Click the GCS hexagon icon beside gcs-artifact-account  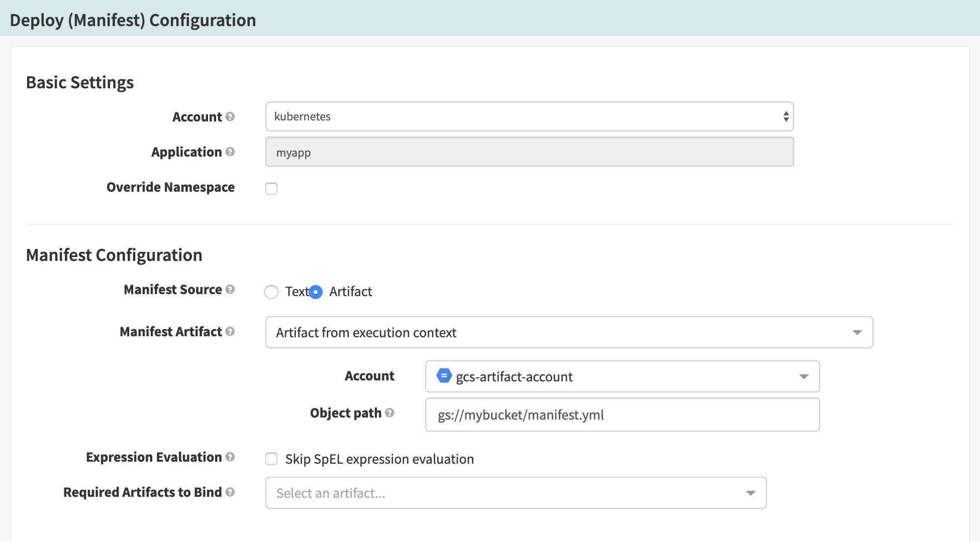[x=444, y=376]
